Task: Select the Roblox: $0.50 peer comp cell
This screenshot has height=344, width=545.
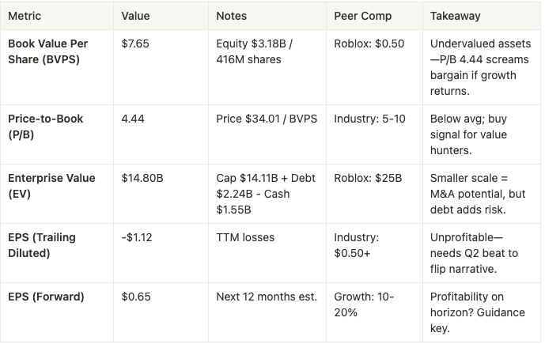Action: point(369,43)
